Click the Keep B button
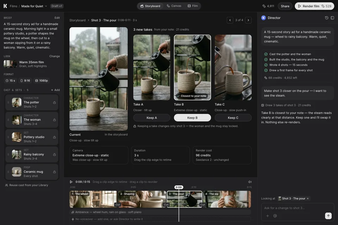 coord(192,118)
